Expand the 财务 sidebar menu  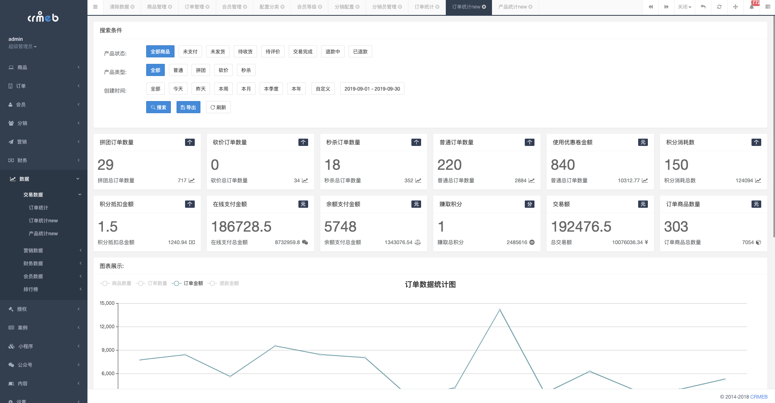[x=44, y=160]
